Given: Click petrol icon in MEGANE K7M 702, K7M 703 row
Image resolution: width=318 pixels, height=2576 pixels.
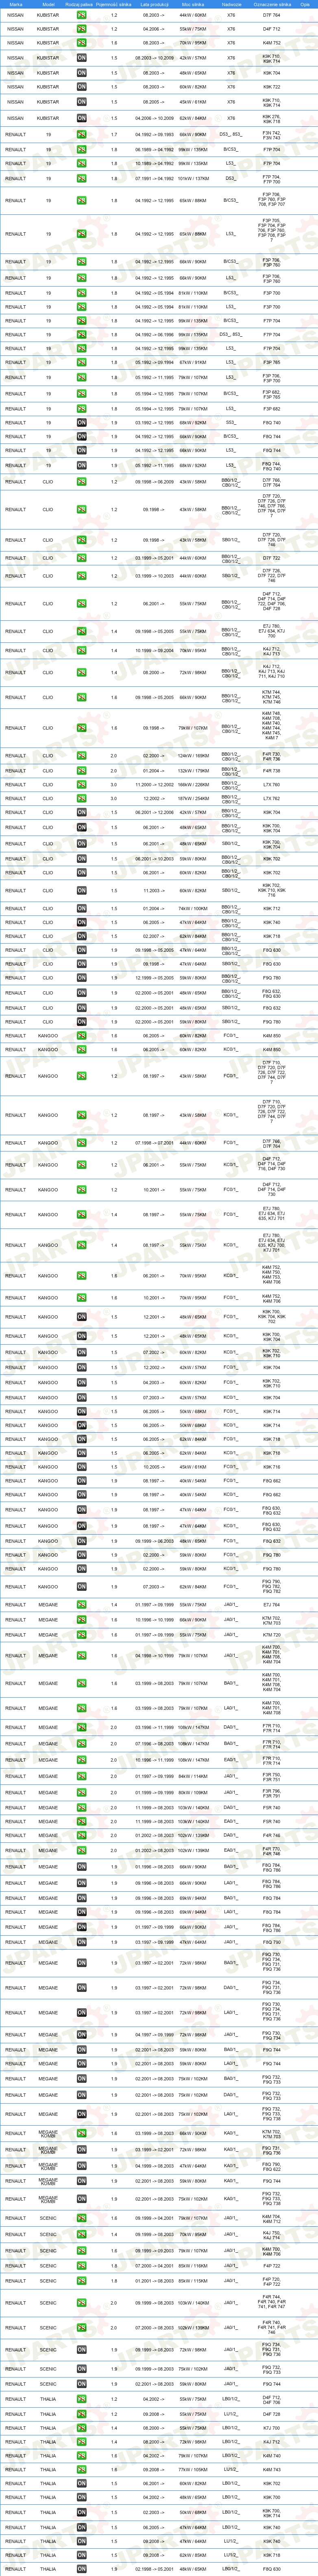Looking at the screenshot, I should (82, 1620).
